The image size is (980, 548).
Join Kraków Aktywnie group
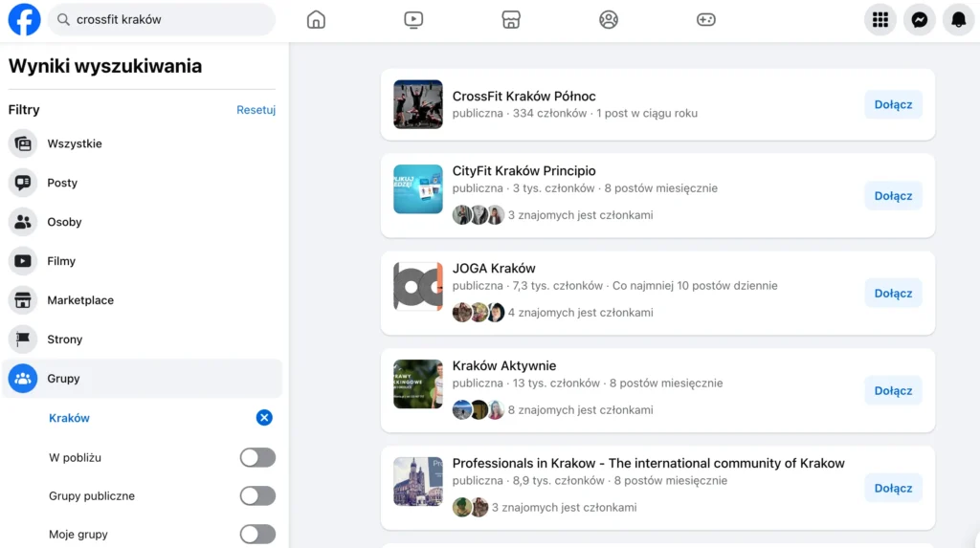point(893,390)
